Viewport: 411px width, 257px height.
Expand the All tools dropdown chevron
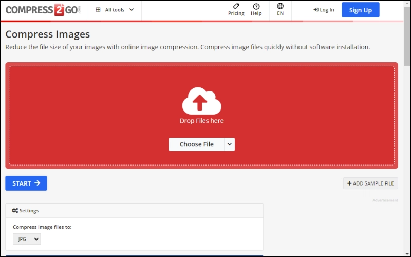[132, 10]
